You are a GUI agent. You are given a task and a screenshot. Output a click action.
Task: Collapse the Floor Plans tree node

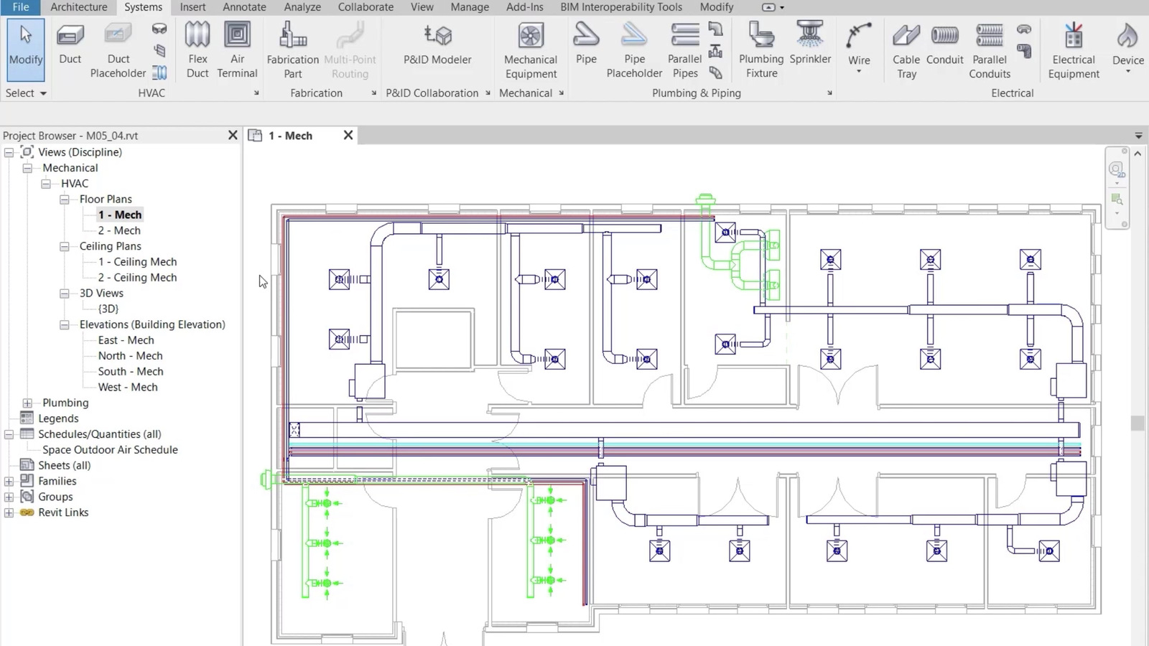pos(65,199)
